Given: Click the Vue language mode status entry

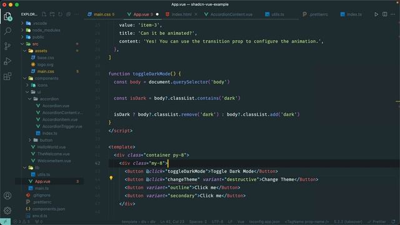Looking at the screenshot, I should (241, 222).
